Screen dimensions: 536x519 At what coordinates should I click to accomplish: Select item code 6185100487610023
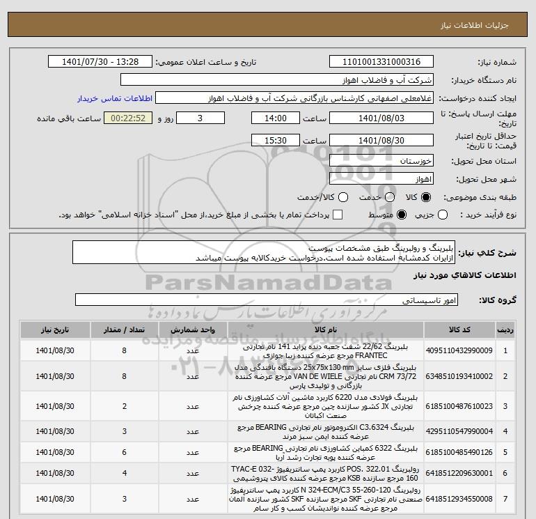coord(459,406)
